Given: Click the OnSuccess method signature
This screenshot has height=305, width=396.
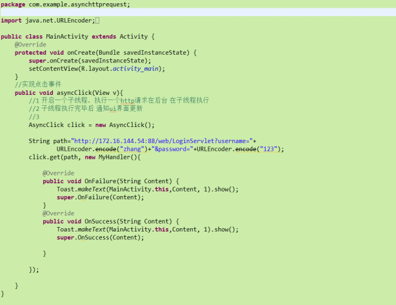Looking at the screenshot, I should tap(111, 221).
